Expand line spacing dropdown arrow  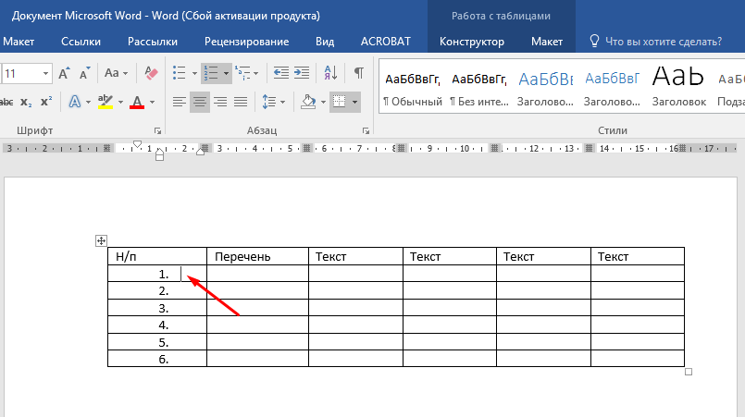pos(282,103)
